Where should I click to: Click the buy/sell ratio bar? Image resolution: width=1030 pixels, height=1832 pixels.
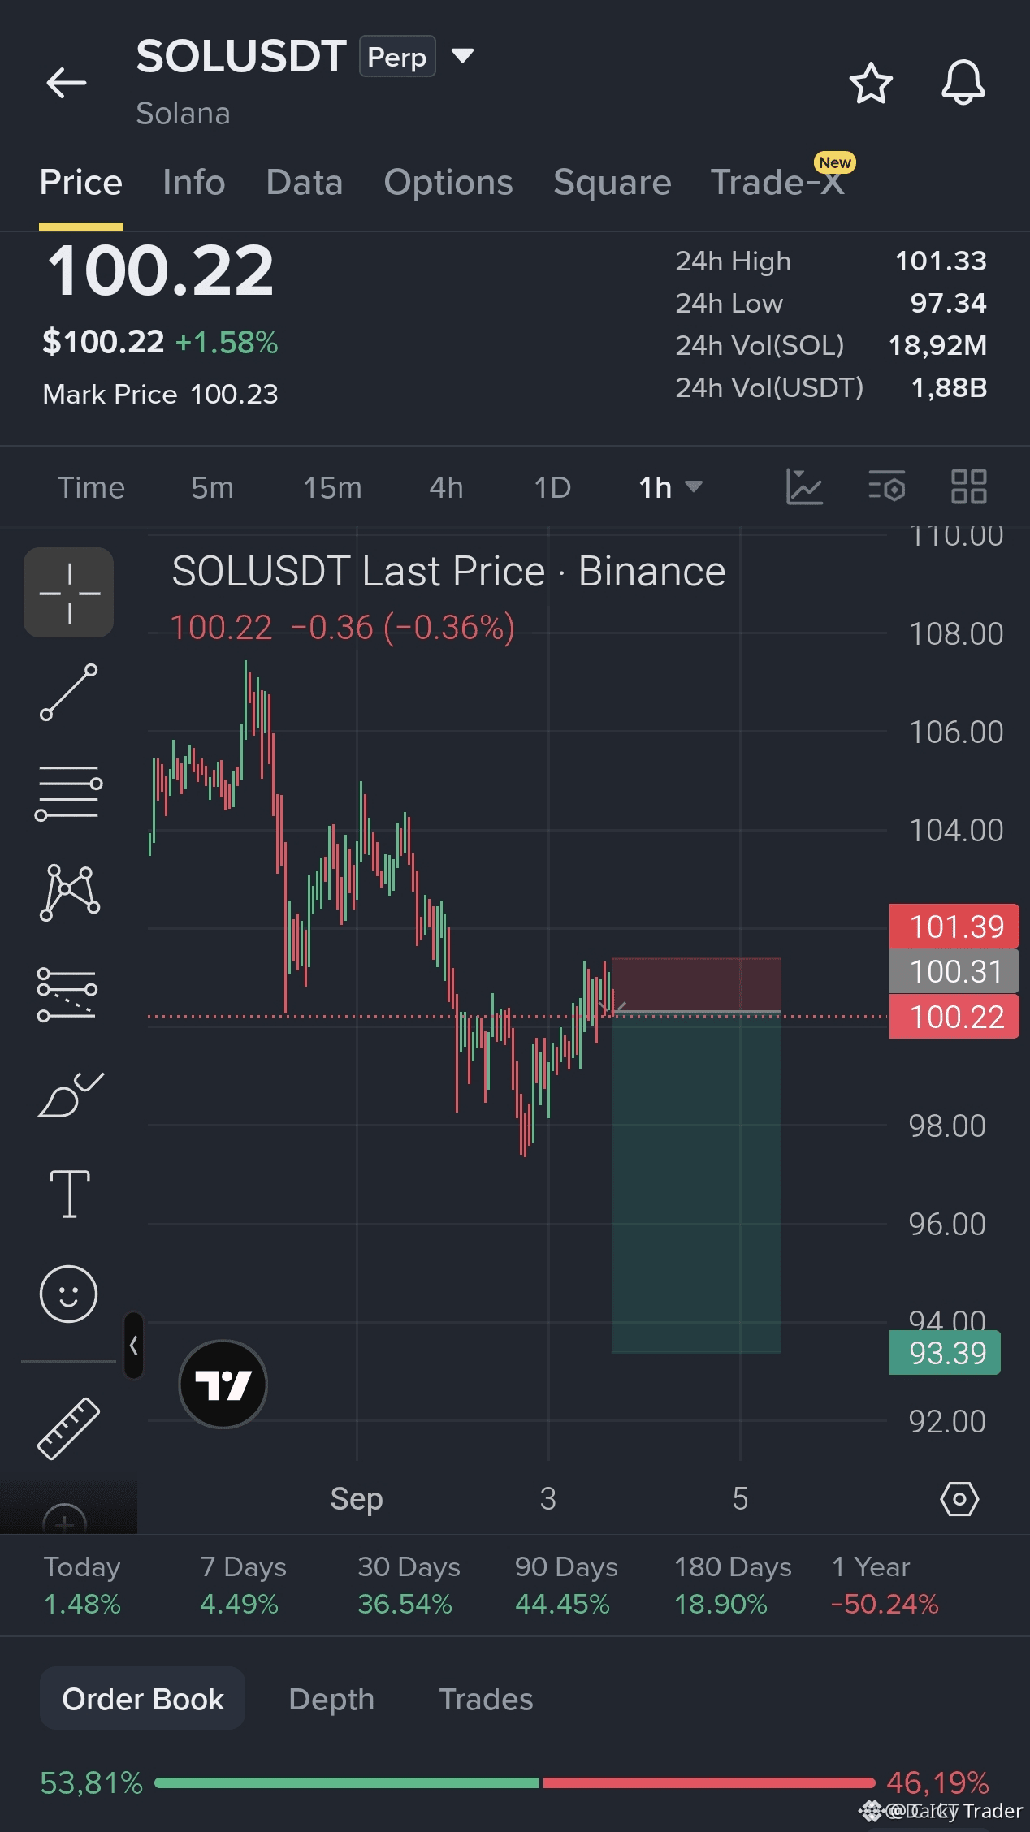click(514, 1782)
